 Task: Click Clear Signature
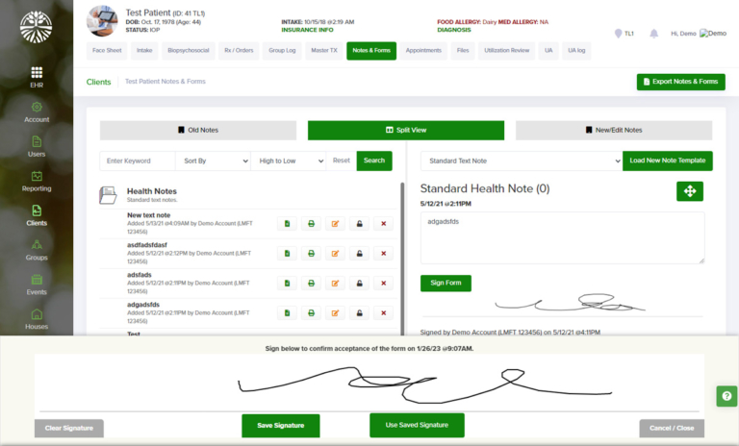coord(69,428)
